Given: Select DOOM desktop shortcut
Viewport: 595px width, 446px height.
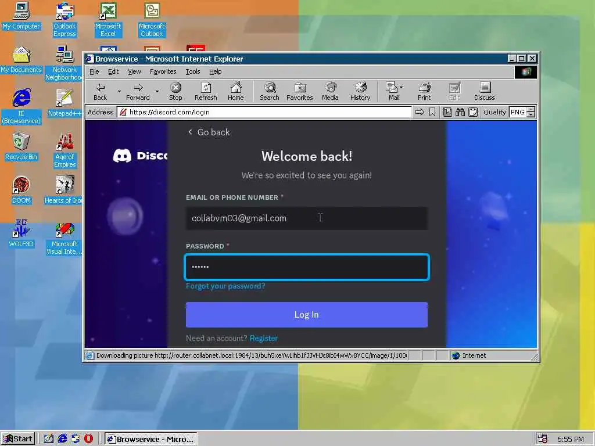Looking at the screenshot, I should [x=21, y=190].
